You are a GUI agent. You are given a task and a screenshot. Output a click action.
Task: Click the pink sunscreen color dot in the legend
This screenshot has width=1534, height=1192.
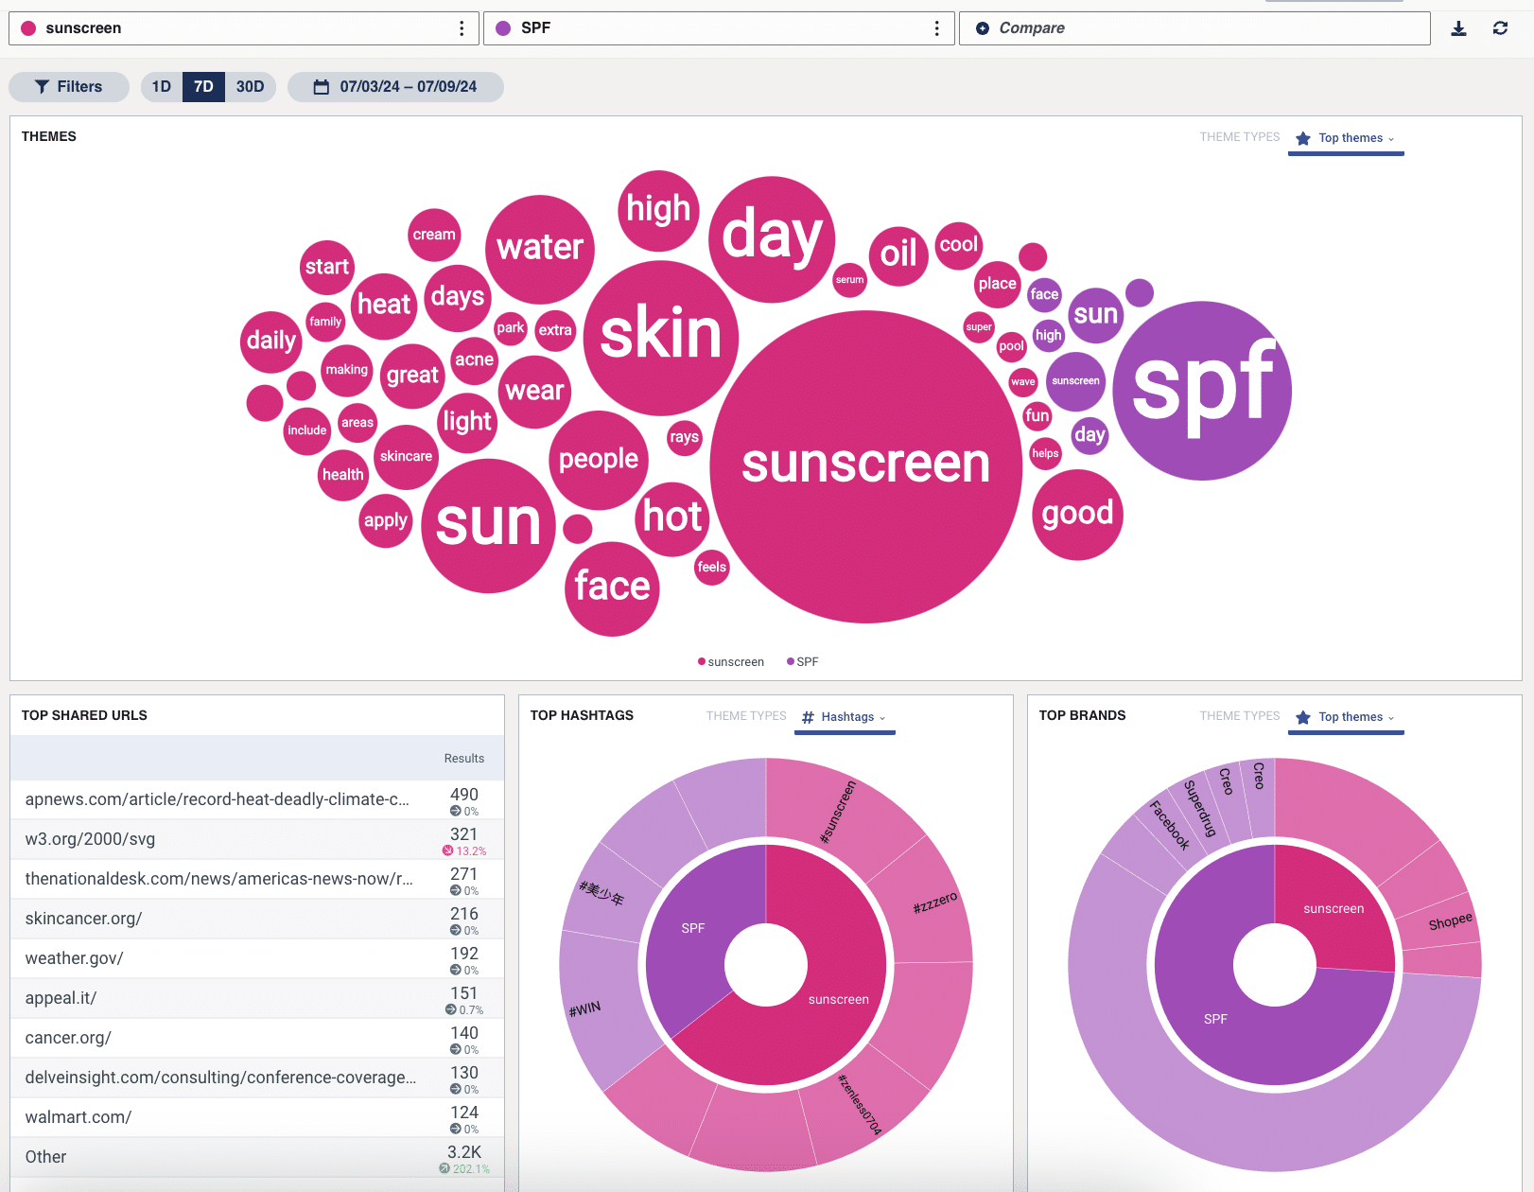click(702, 661)
